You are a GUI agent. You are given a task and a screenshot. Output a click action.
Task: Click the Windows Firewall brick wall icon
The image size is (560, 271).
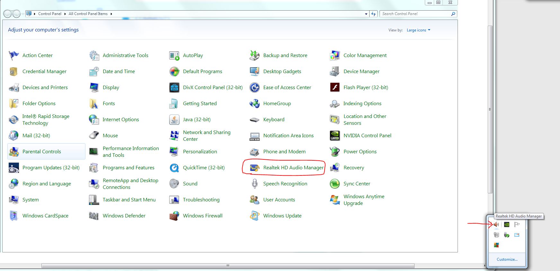(174, 216)
